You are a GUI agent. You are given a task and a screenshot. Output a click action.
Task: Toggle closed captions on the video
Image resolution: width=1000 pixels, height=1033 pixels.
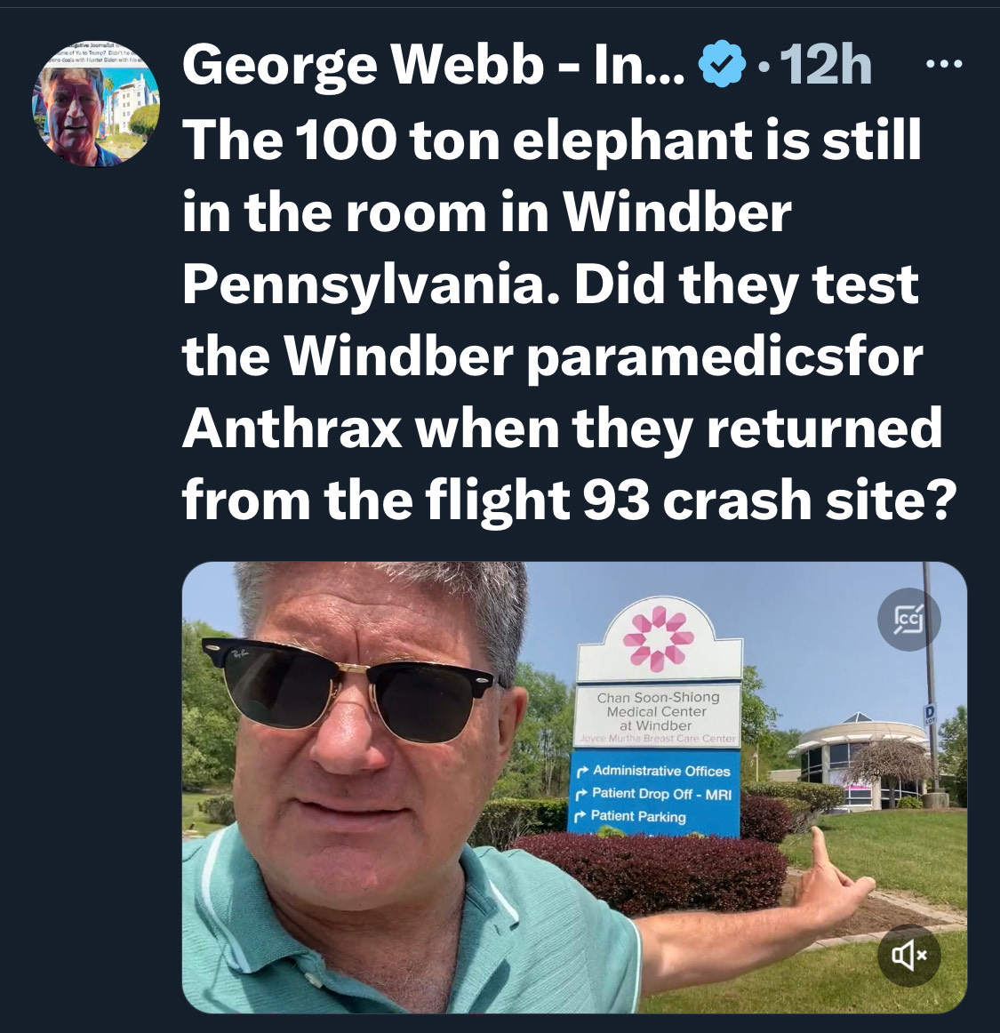click(x=909, y=620)
